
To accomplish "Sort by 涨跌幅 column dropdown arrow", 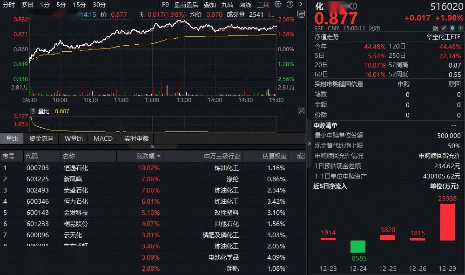I will click(x=159, y=156).
